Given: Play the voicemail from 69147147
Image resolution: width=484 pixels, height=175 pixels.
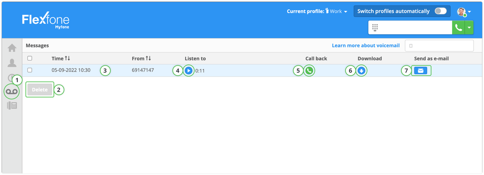Looking at the screenshot, I should [189, 71].
